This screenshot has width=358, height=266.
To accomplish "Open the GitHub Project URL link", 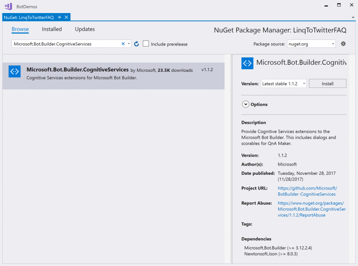I will [307, 191].
